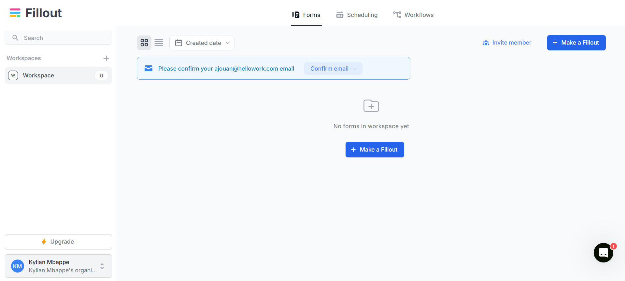Click the 'No forms in workspace yet' text

[371, 126]
